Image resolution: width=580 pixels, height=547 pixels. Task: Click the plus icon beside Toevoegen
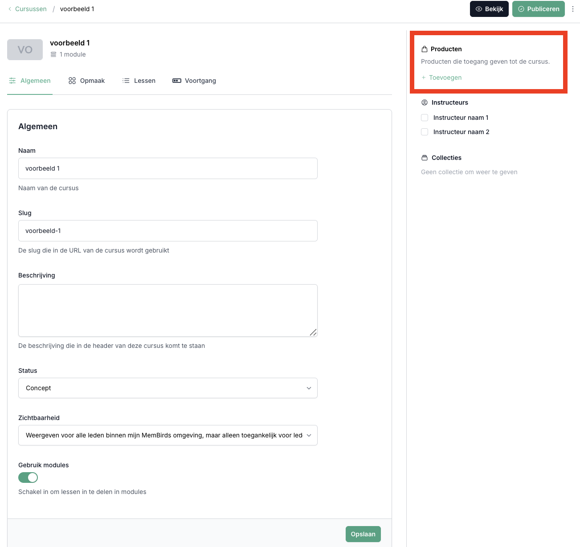point(424,78)
